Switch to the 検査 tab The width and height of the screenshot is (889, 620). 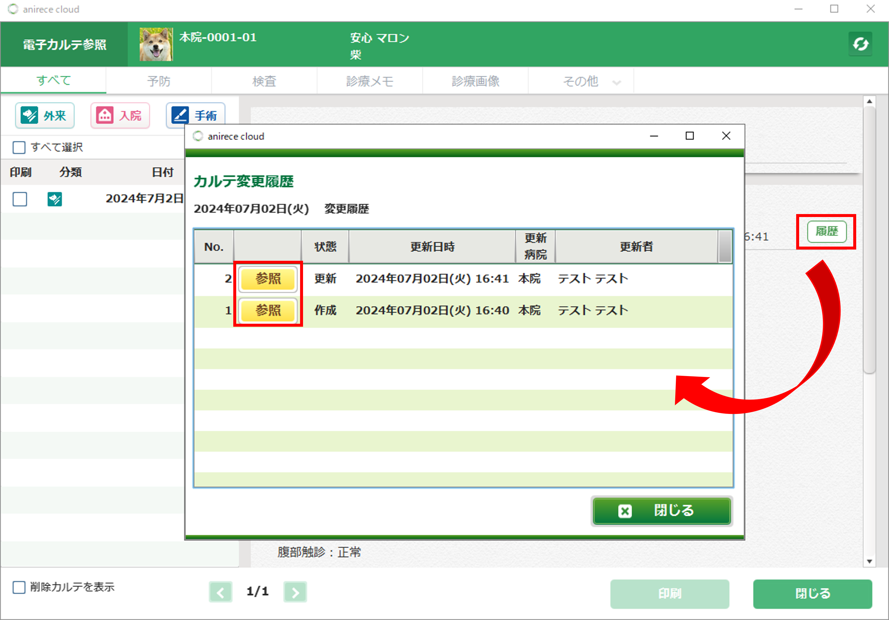[265, 81]
